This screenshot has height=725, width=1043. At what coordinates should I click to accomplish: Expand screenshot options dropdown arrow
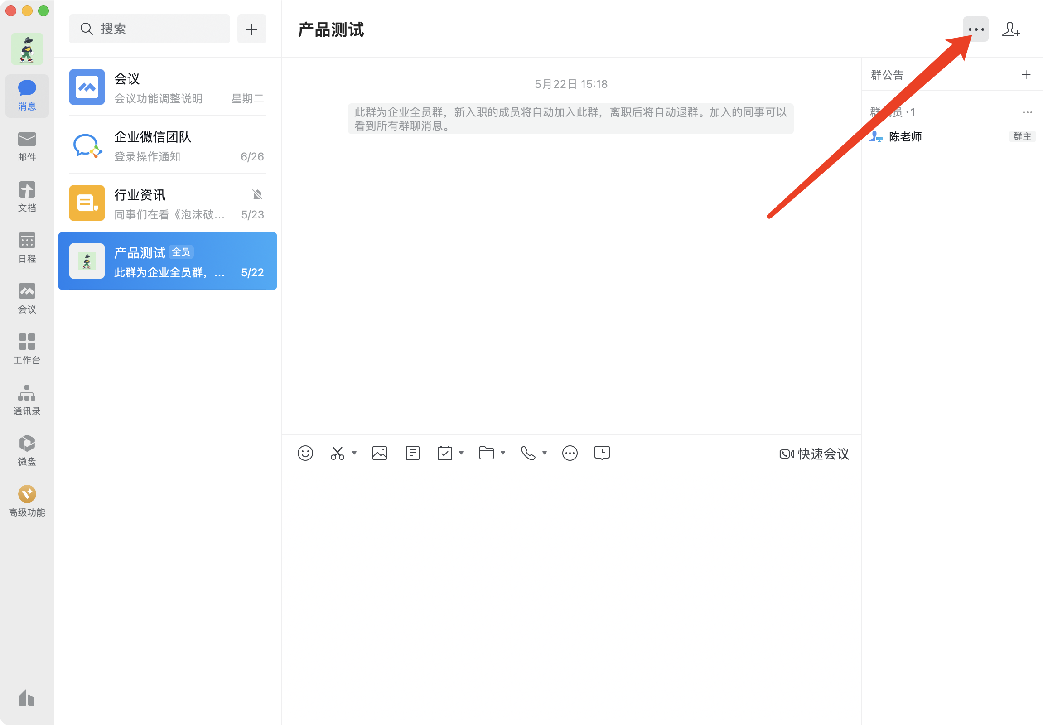[x=354, y=454]
